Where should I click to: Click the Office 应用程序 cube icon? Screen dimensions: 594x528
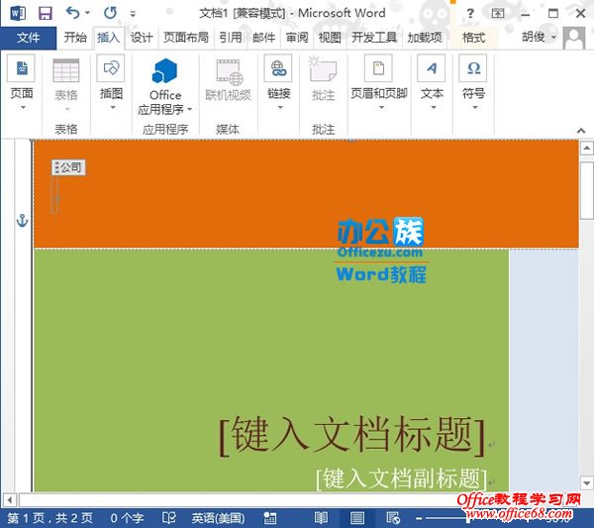click(164, 71)
